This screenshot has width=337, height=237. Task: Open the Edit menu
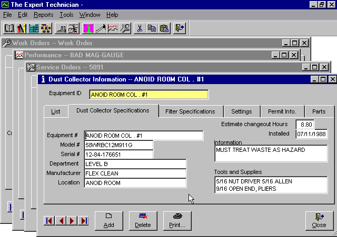pyautogui.click(x=23, y=15)
